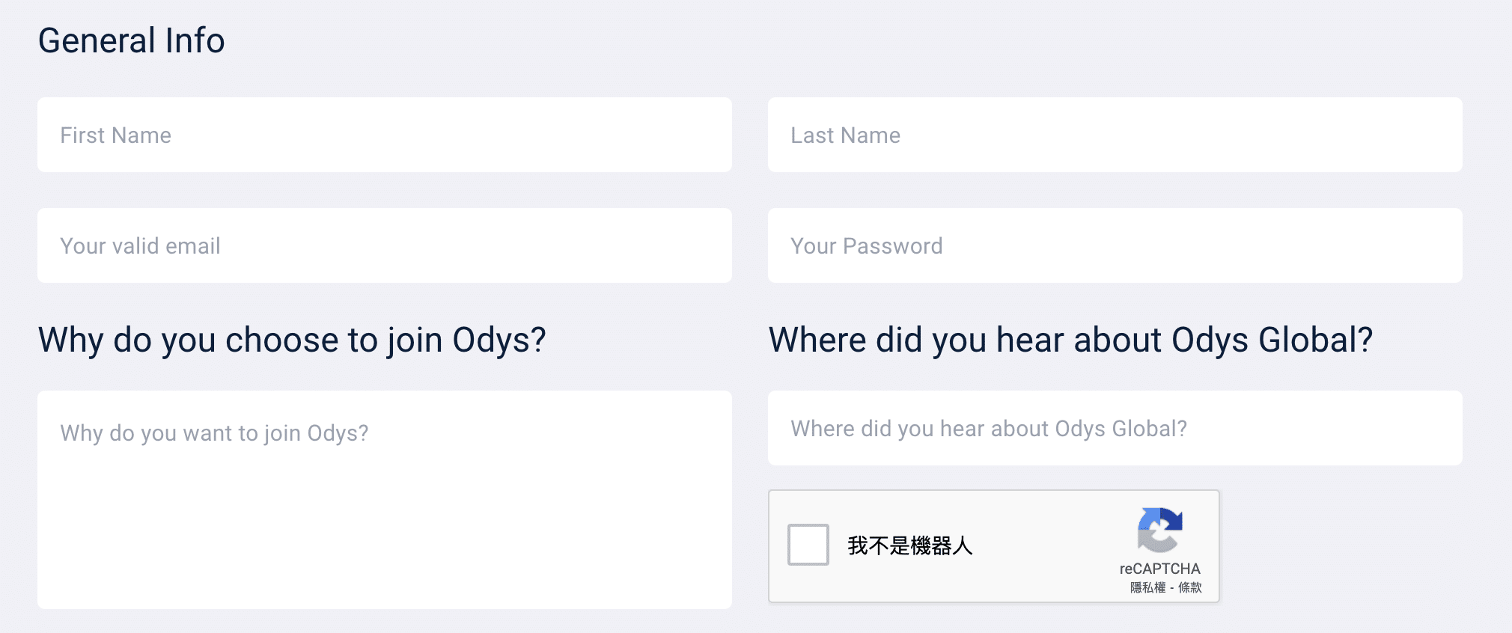
Task: Select the Your Password field
Action: 1115,245
